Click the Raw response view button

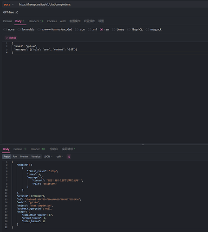tap(15, 157)
